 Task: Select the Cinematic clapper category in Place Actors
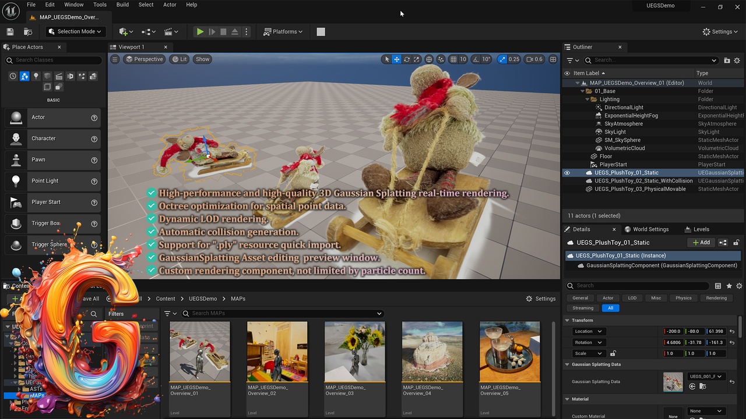coord(59,76)
